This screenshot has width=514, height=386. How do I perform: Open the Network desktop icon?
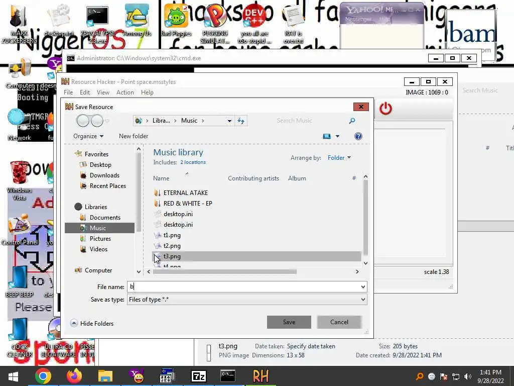coord(19,125)
